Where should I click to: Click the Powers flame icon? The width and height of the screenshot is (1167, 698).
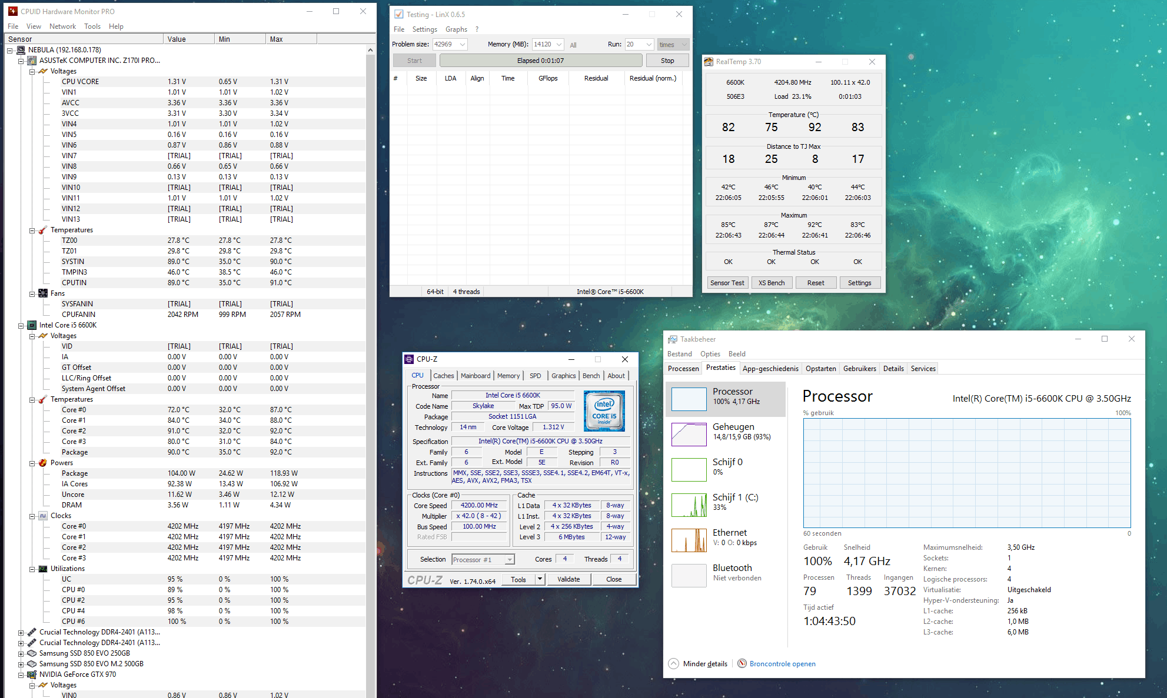pos(43,463)
